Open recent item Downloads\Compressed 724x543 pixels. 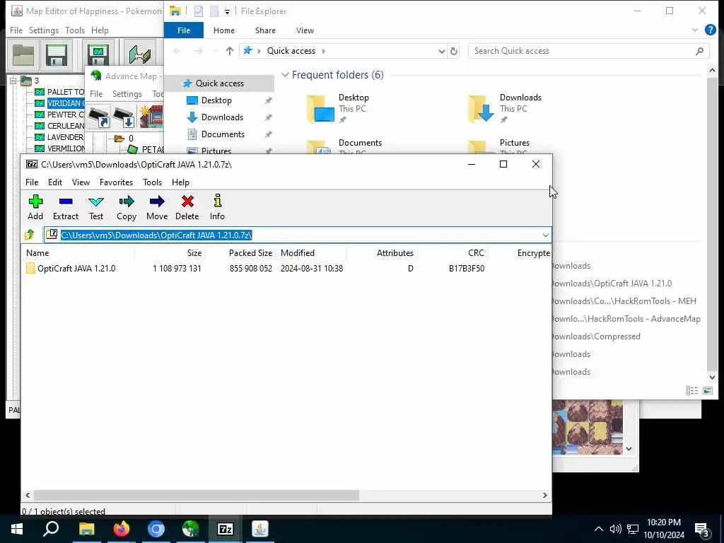(596, 336)
